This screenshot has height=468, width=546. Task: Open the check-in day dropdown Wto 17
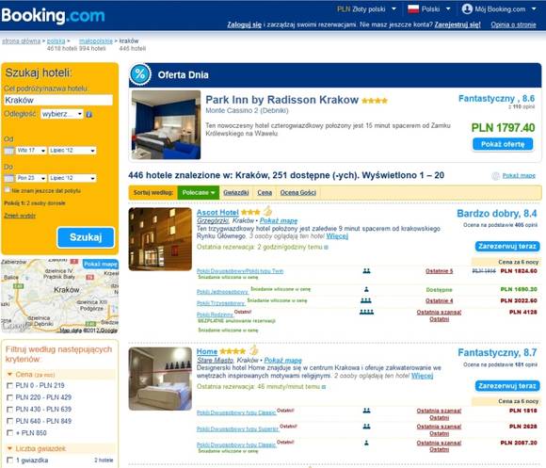pyautogui.click(x=31, y=151)
